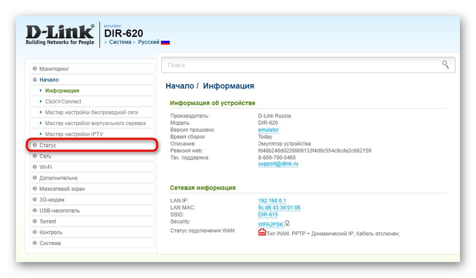Image resolution: width=476 pixels, height=278 pixels.
Task: Open the Torrent menu section
Action: click(92, 221)
